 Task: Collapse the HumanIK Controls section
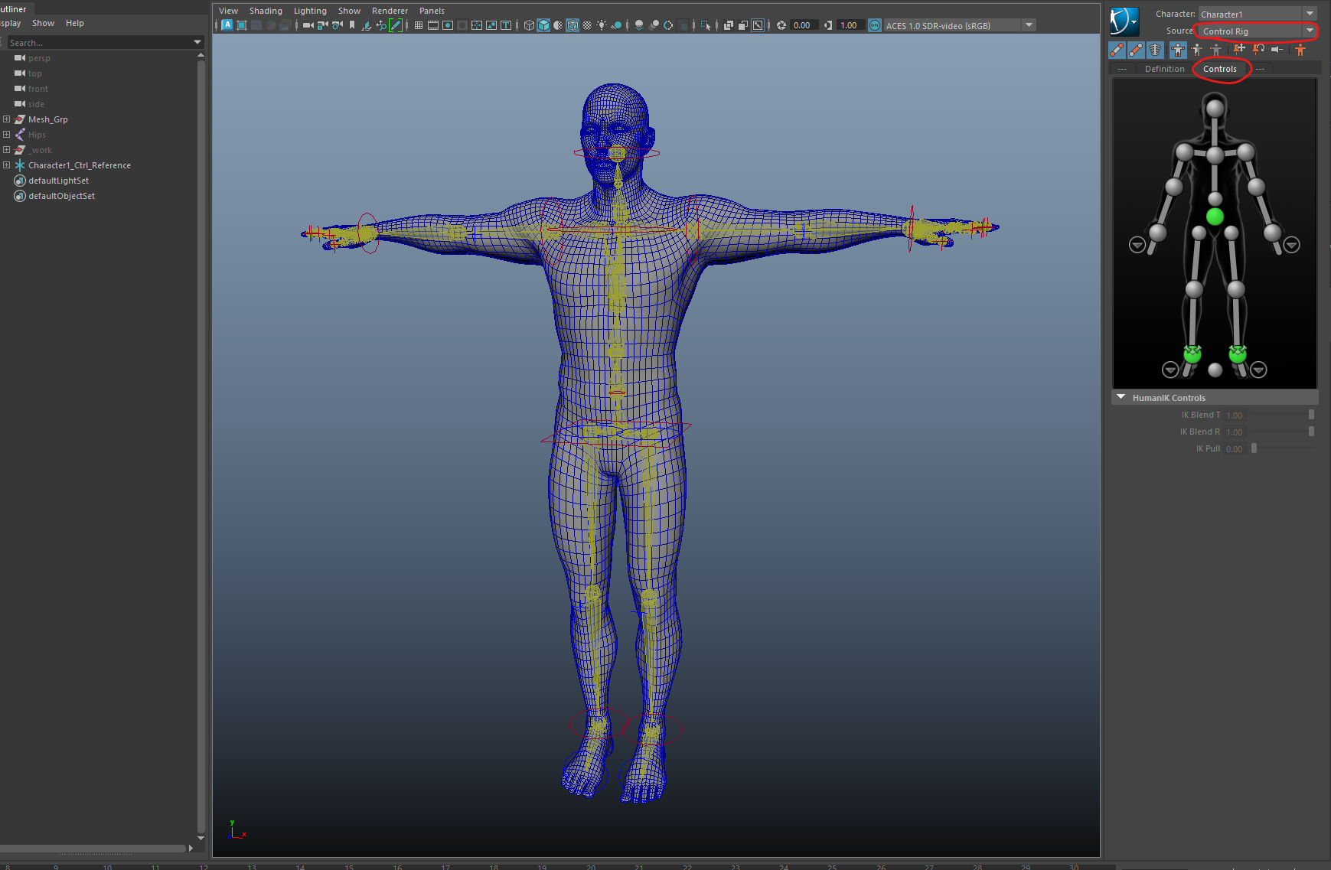pos(1121,398)
